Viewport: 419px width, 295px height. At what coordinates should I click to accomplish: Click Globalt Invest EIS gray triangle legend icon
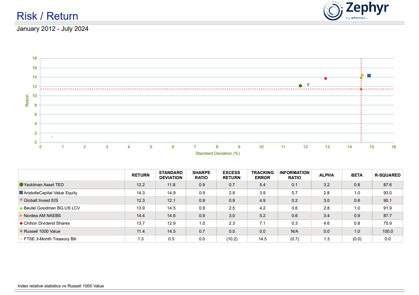[21, 200]
